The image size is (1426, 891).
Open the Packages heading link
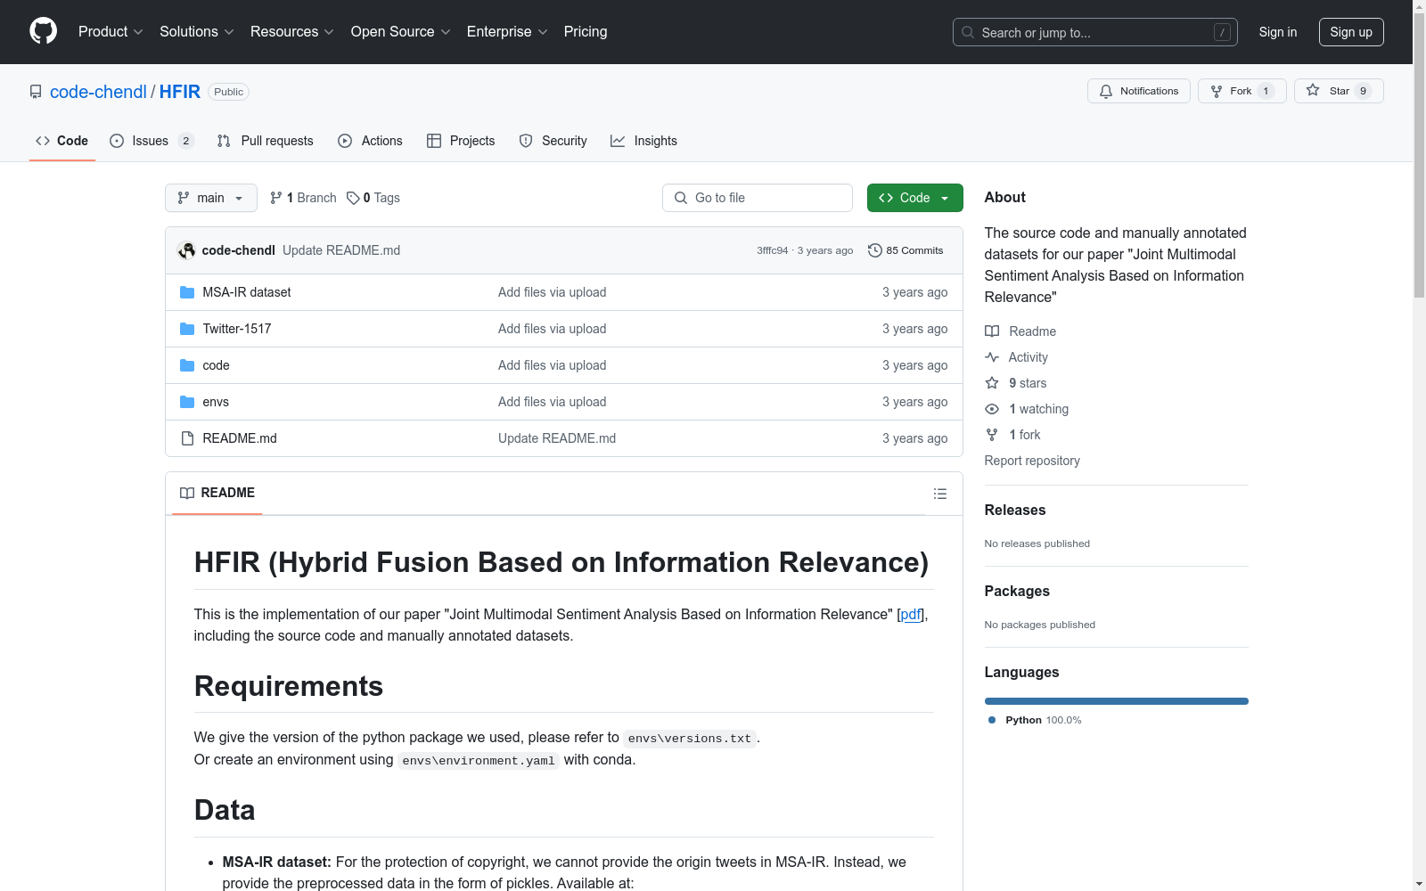[x=1017, y=591]
